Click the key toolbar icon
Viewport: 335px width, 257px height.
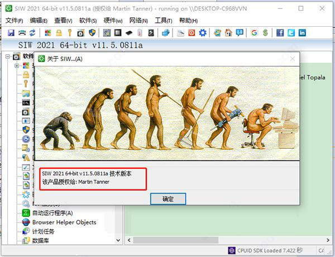[x=70, y=33]
